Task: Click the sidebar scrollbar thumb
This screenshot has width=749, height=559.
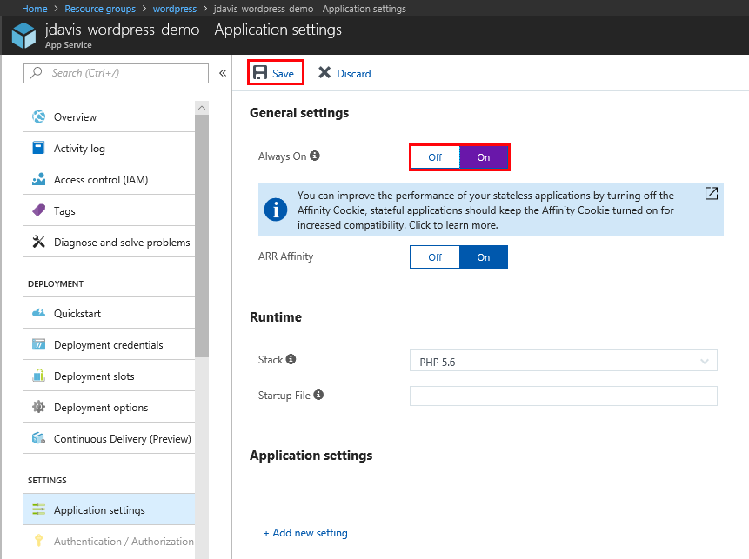Action: pos(202,236)
